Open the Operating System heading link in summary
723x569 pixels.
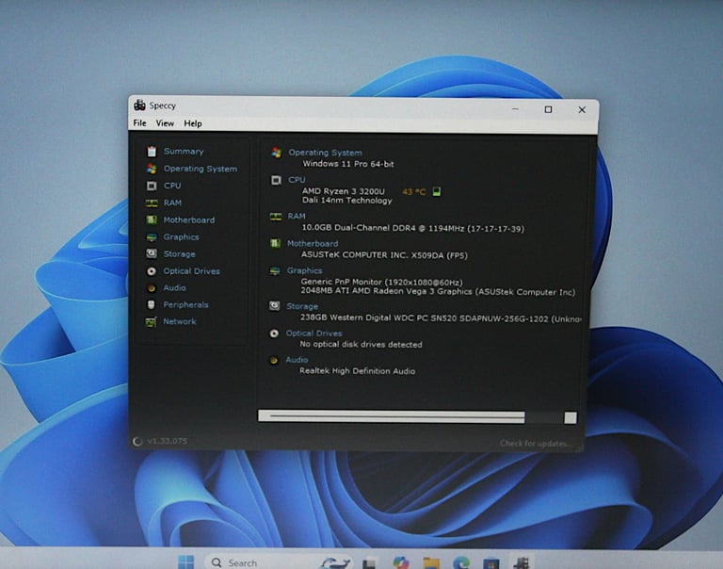point(325,153)
